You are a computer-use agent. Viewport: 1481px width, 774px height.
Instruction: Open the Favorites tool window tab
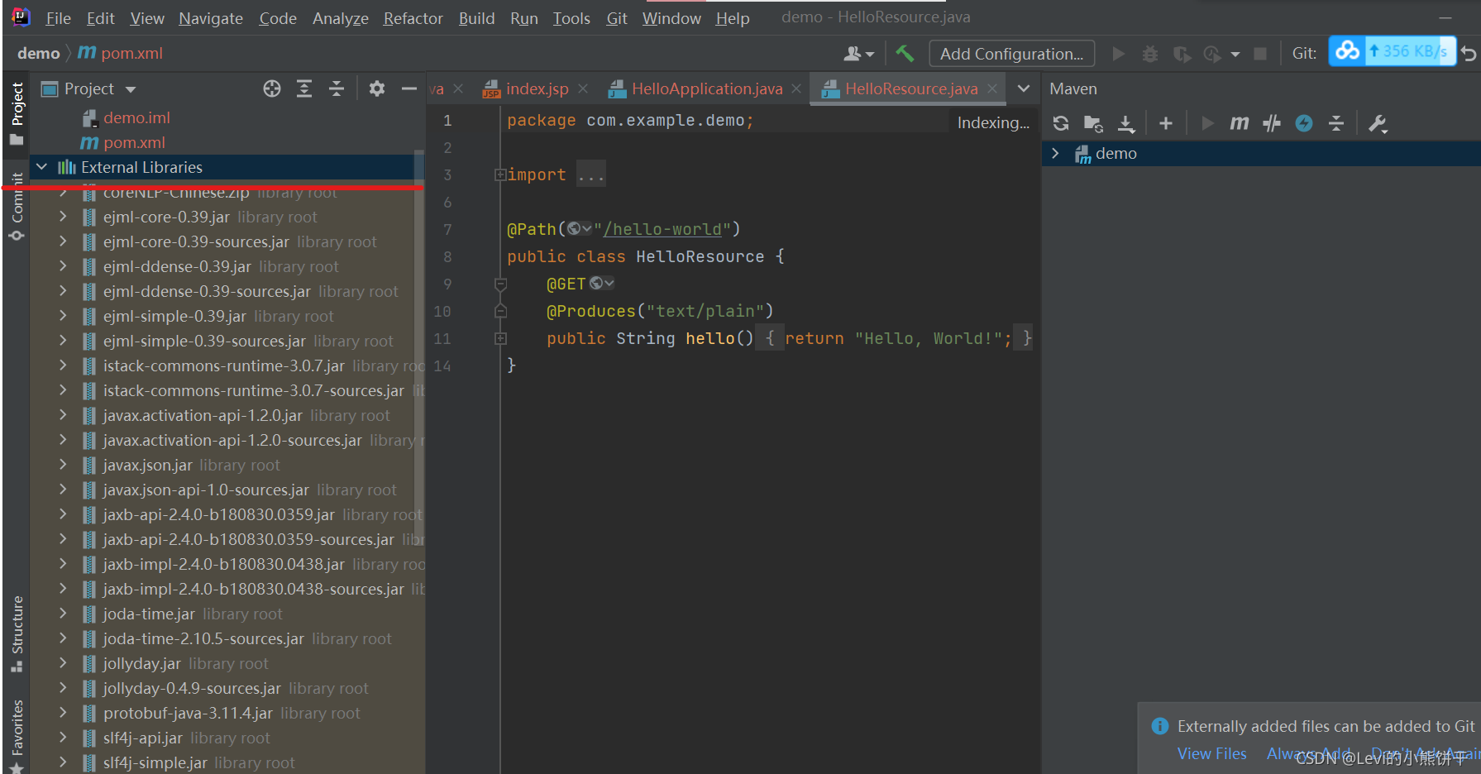(x=17, y=737)
